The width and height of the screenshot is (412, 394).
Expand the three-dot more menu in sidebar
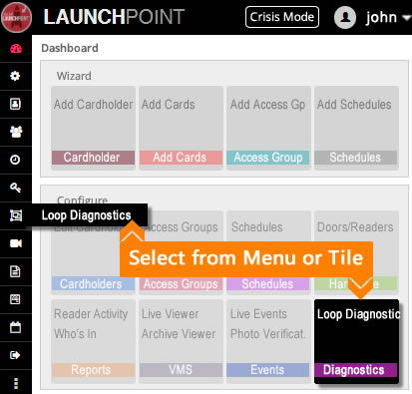pyautogui.click(x=16, y=383)
